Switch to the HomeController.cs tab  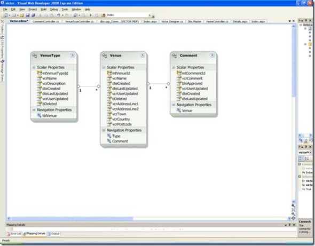point(217,21)
